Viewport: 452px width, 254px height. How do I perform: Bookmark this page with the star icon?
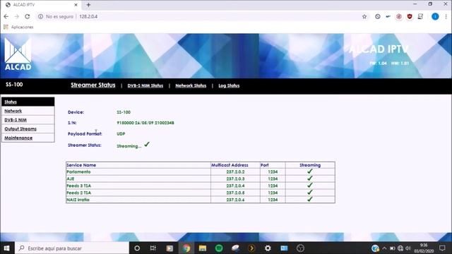tap(364, 16)
